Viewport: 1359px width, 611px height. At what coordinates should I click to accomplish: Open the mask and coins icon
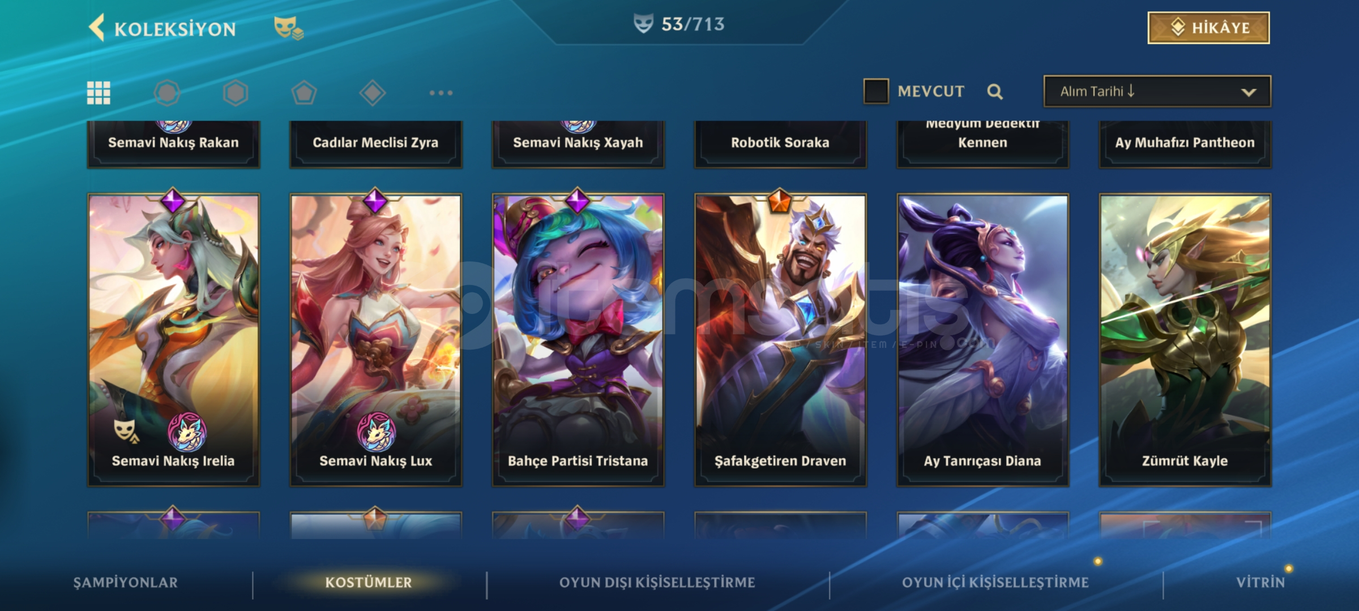(x=289, y=28)
